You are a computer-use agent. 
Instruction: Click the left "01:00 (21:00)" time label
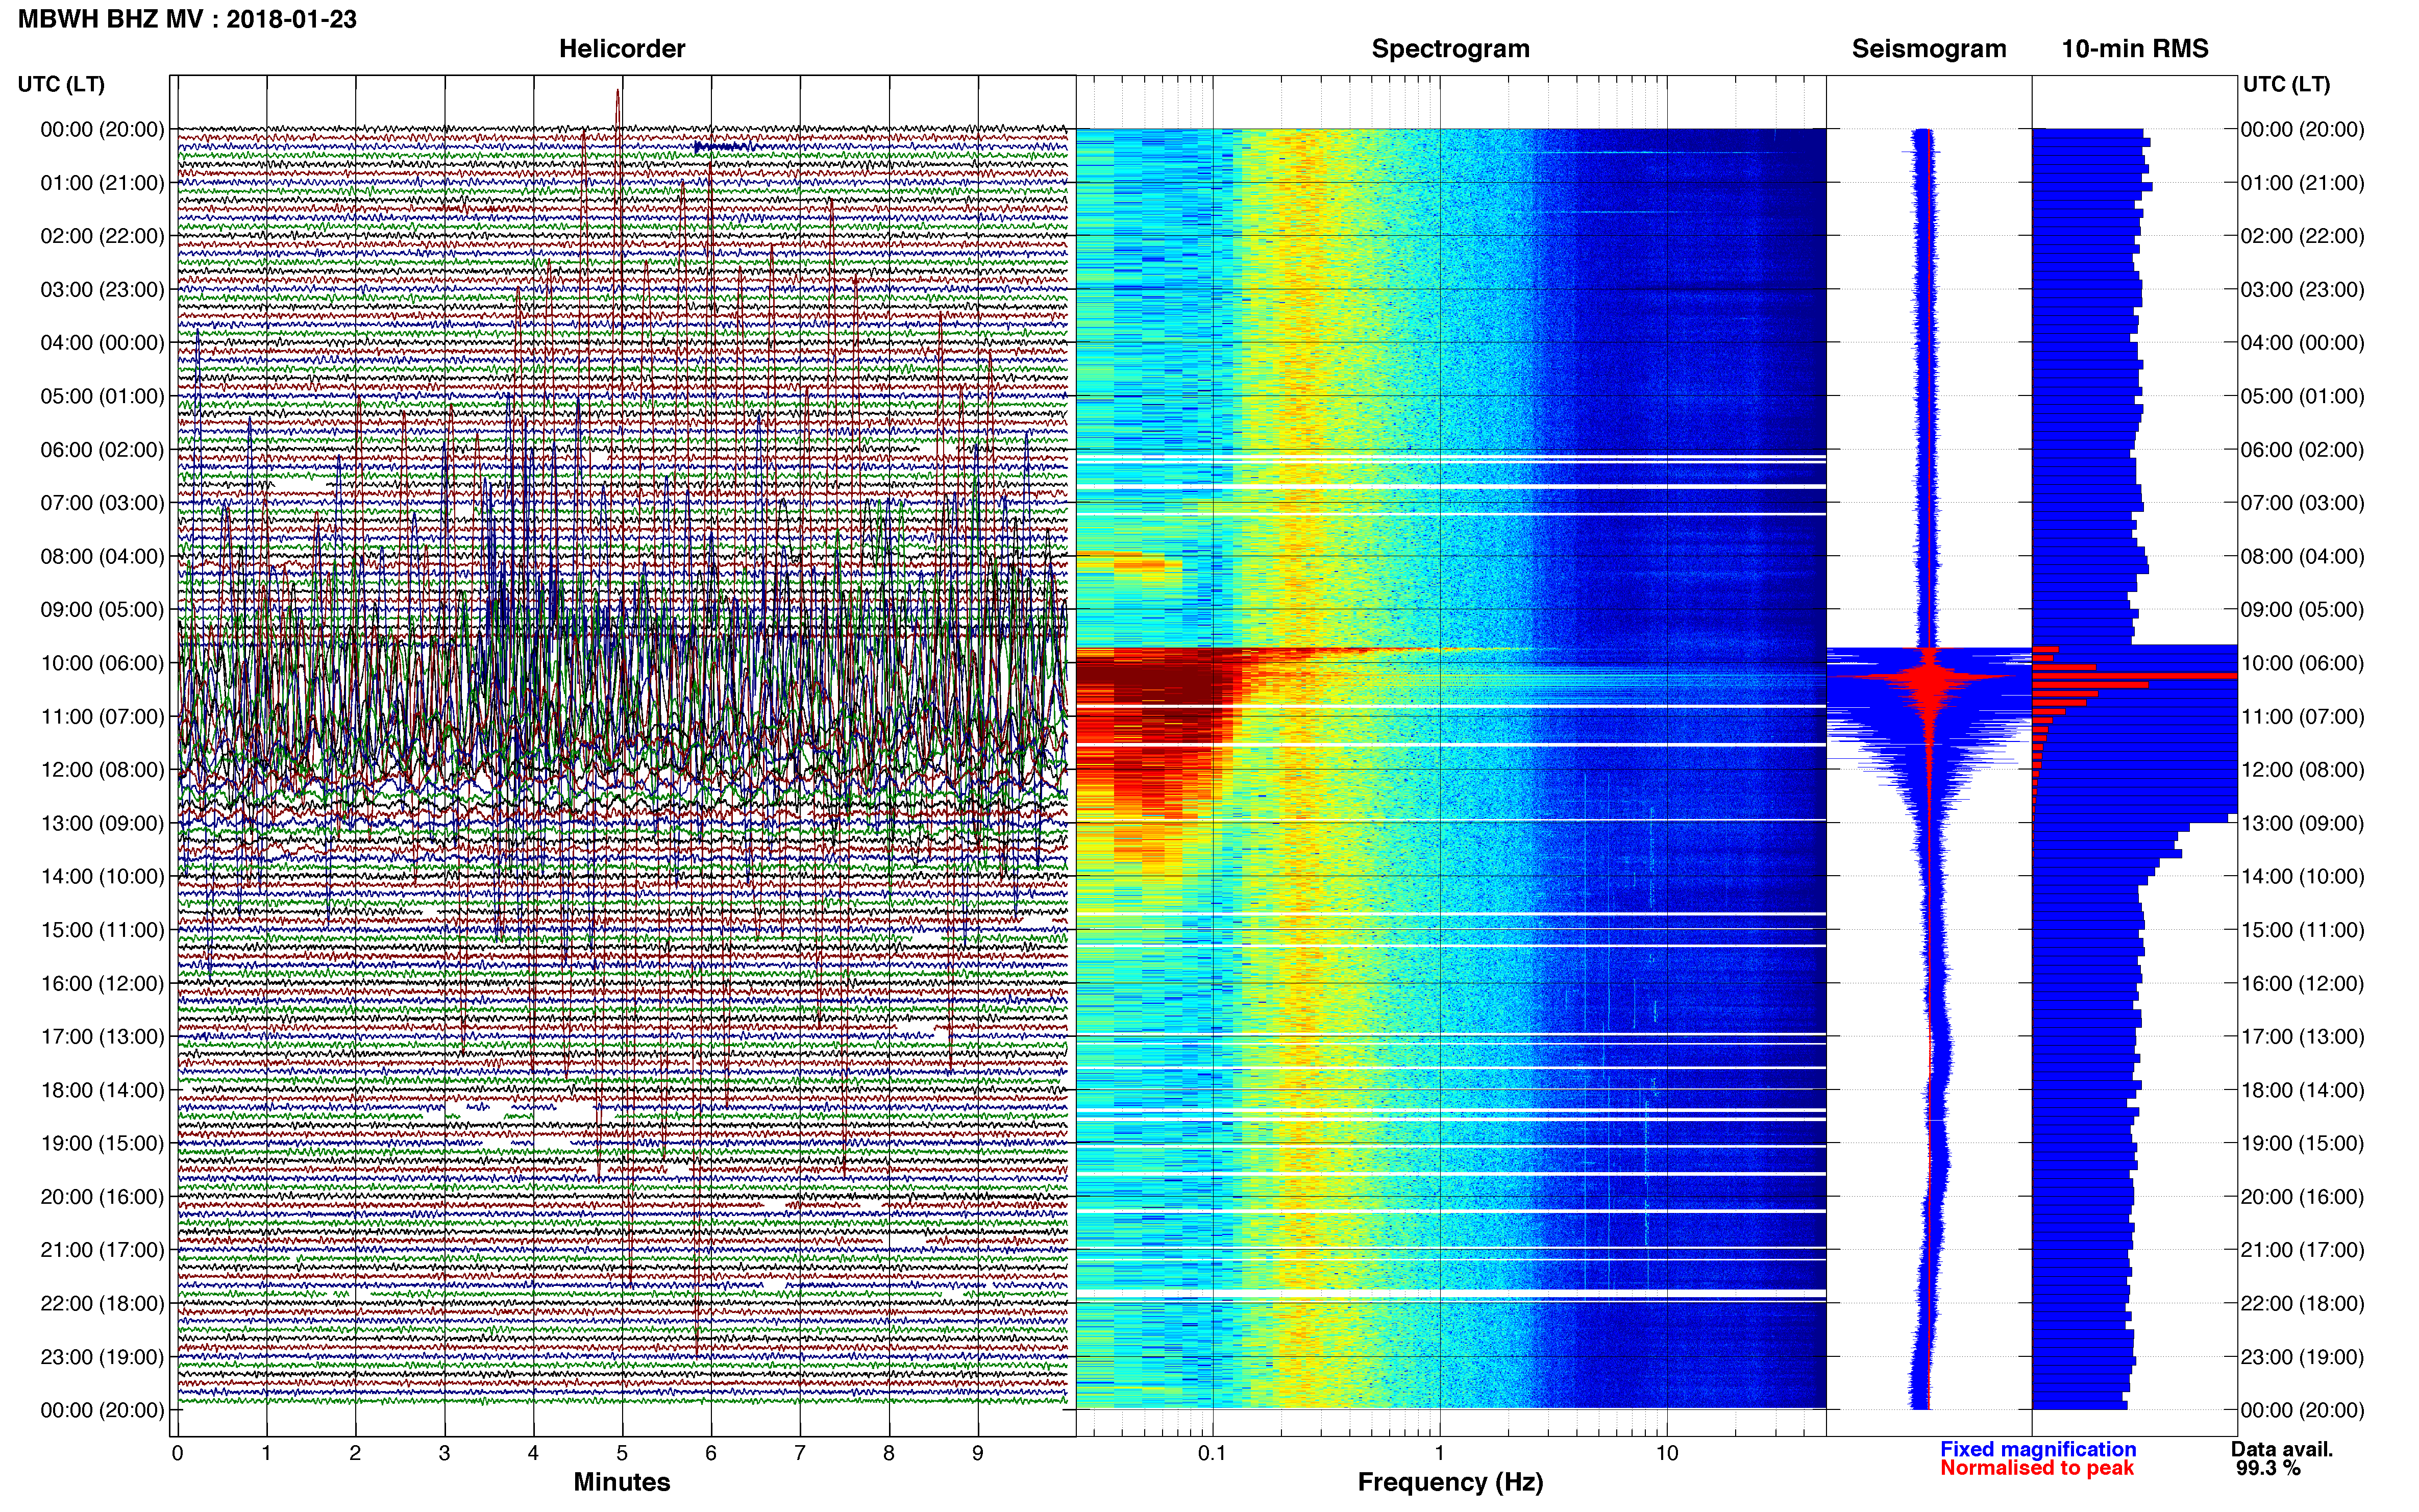[102, 183]
